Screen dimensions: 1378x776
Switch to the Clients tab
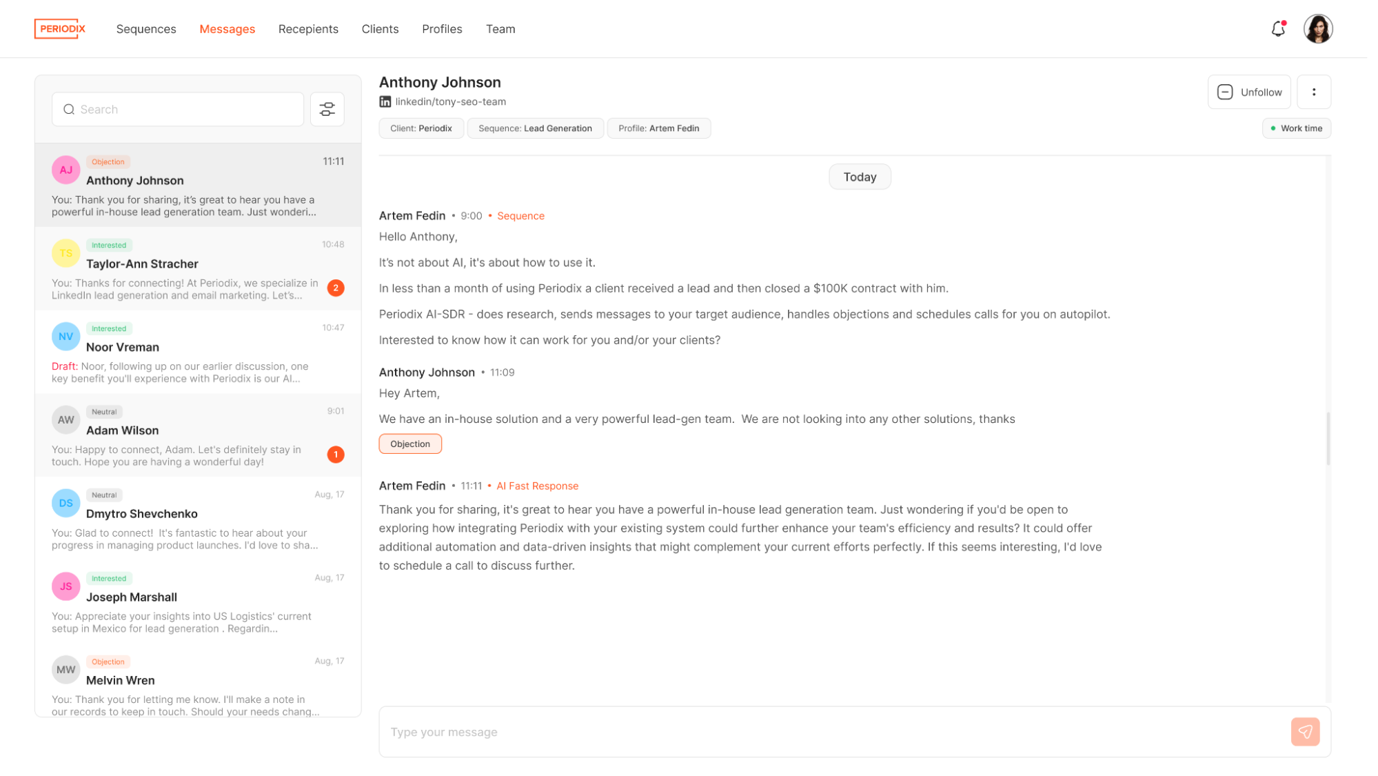point(380,29)
